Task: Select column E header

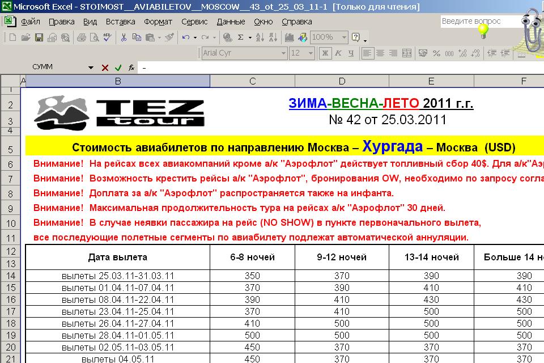Action: 431,81
